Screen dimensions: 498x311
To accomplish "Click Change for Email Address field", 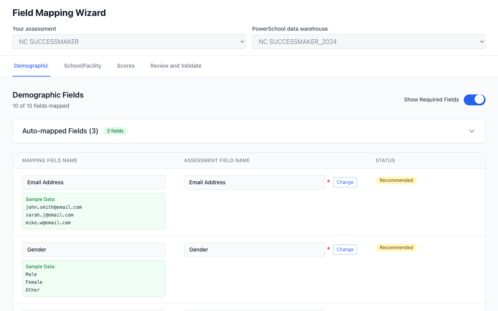I will point(345,182).
